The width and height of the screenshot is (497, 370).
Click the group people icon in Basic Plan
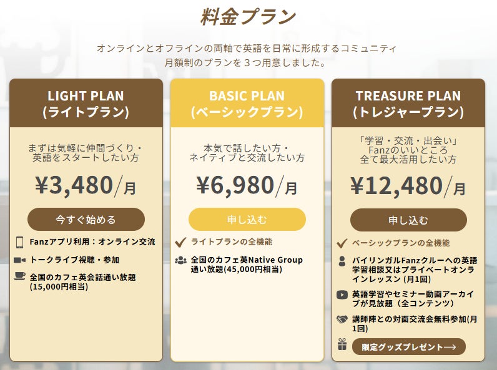[181, 260]
